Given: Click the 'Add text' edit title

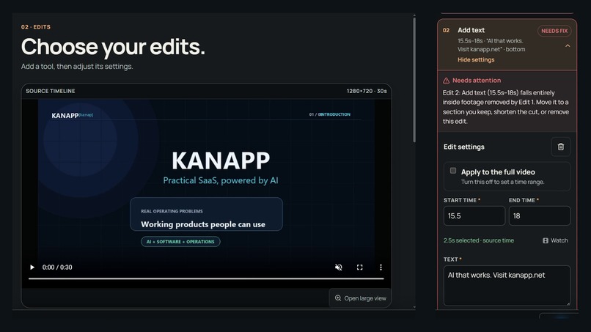Looking at the screenshot, I should (471, 30).
